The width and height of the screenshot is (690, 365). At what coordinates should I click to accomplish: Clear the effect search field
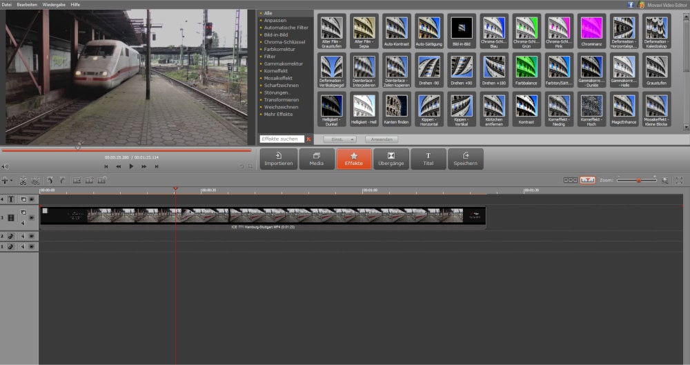[x=308, y=139]
